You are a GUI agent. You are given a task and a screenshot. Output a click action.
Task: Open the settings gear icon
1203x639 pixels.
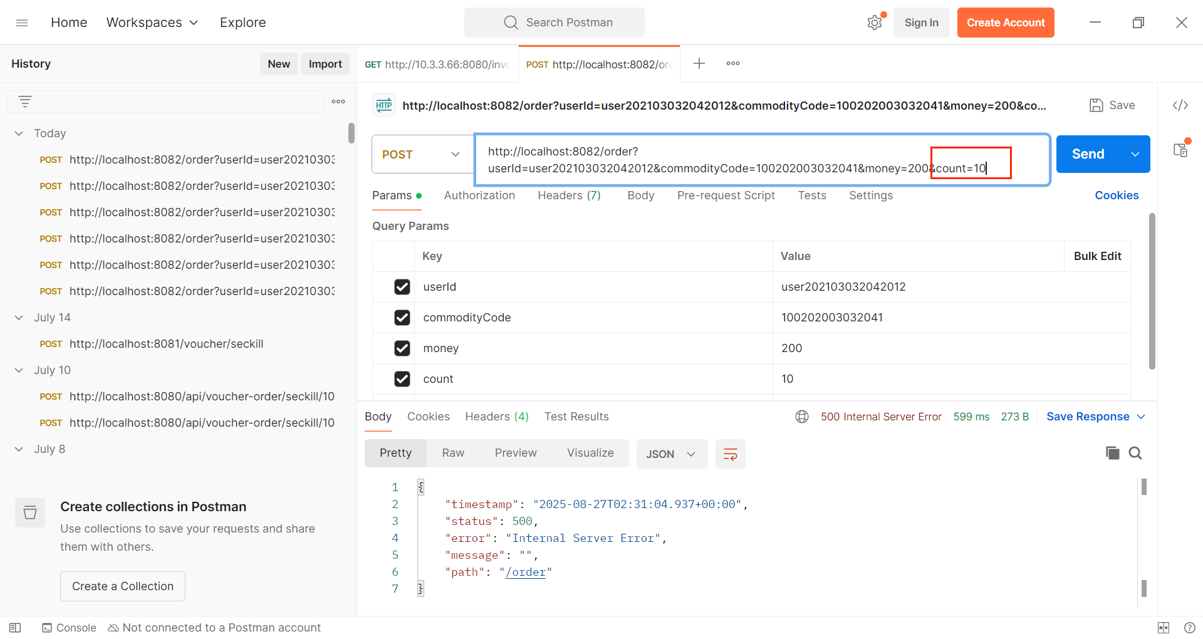[x=875, y=23]
